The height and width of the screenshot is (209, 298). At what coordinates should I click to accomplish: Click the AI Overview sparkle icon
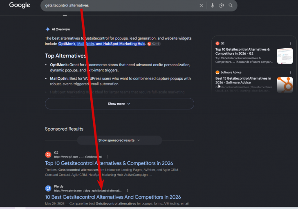coord(48,29)
